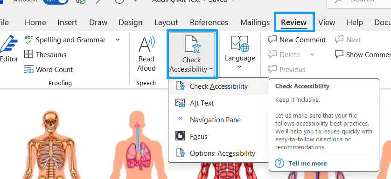The width and height of the screenshot is (391, 179).
Task: Open Word Count
Action: tap(49, 69)
